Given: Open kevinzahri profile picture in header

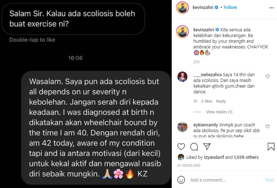Looking at the screenshot, I should pos(182,7).
